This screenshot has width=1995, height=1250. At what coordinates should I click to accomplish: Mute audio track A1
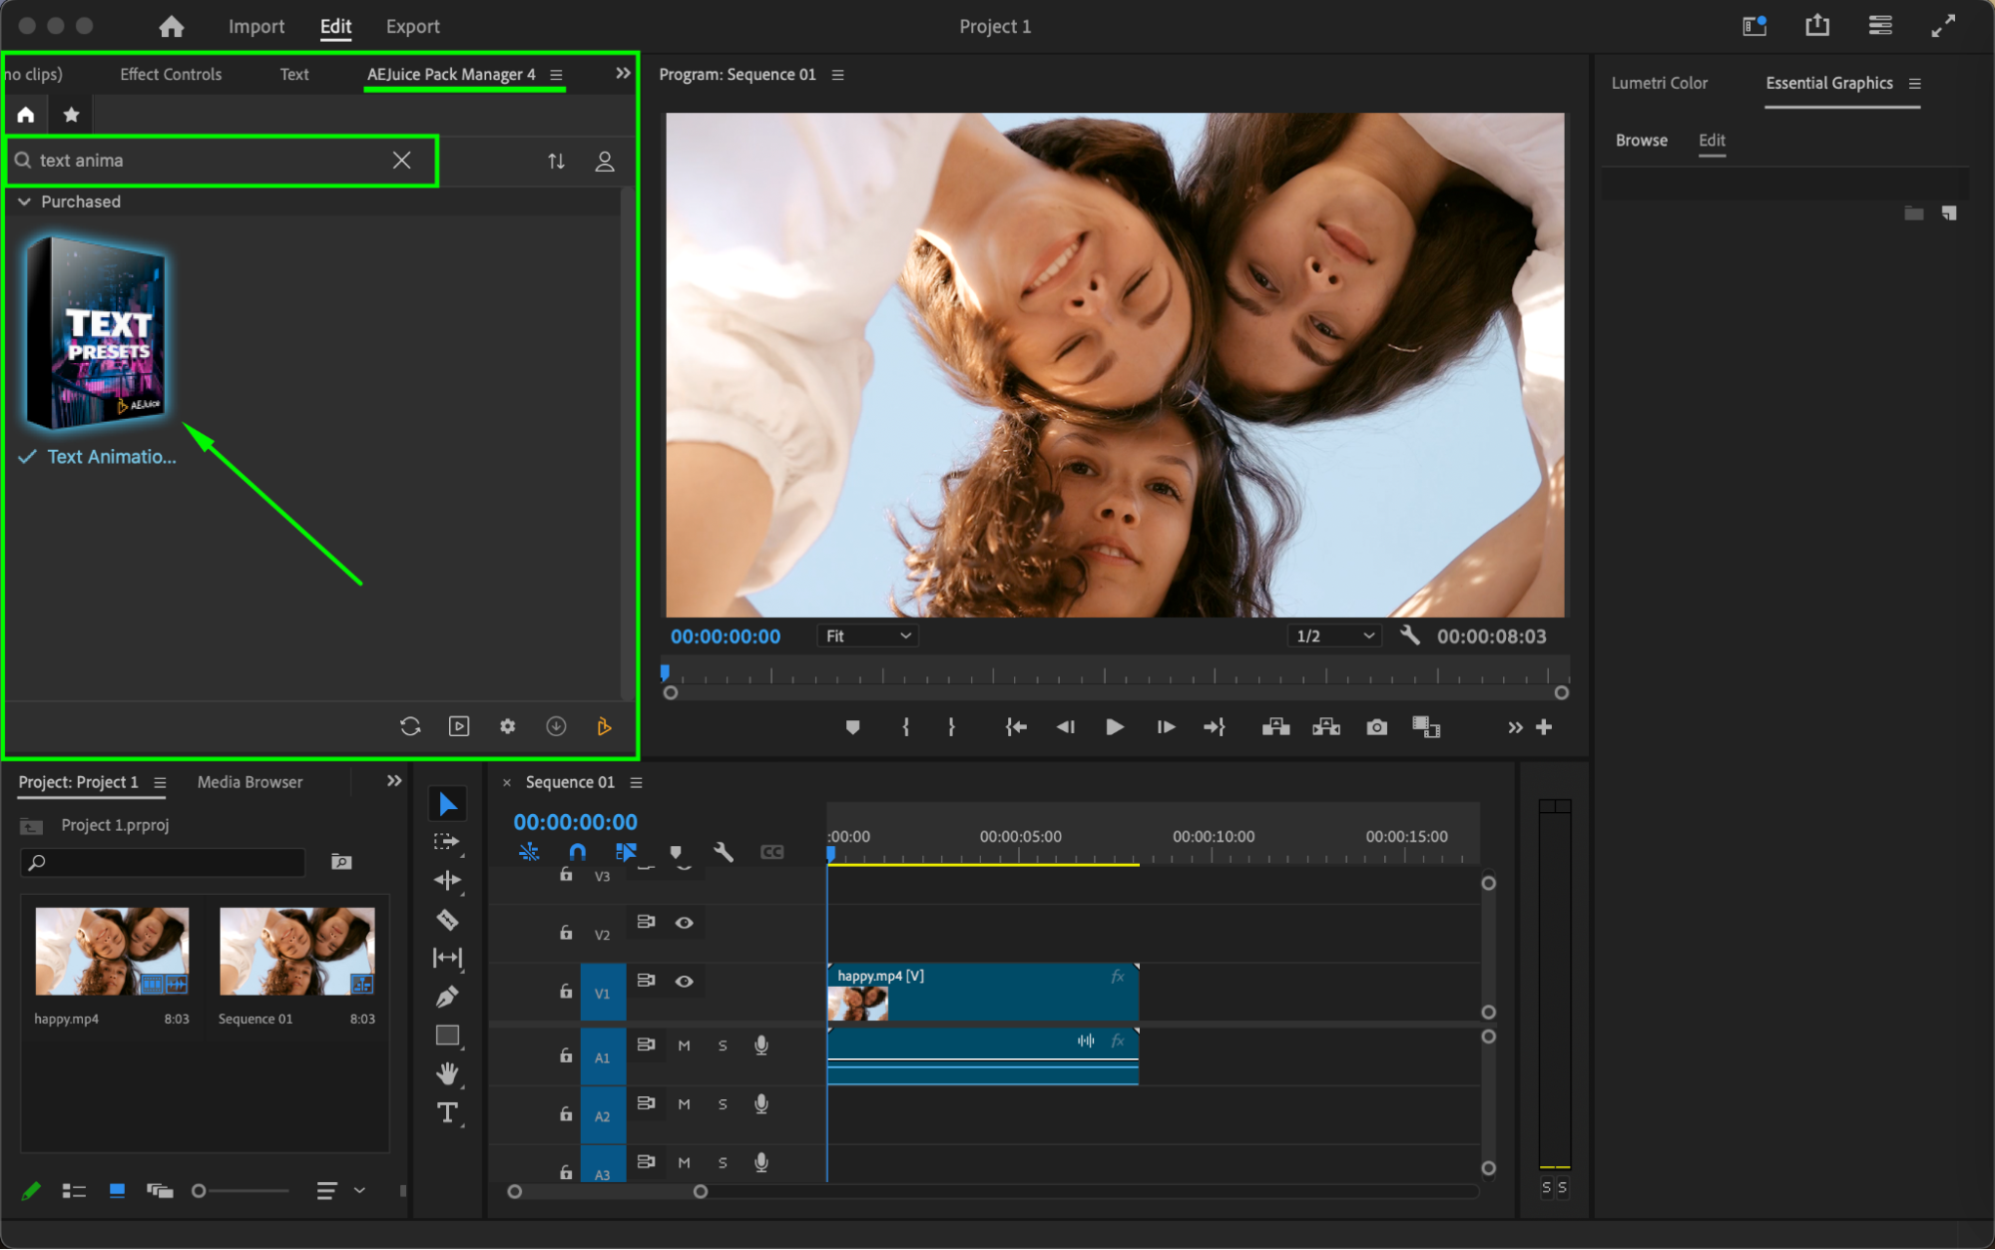(684, 1044)
